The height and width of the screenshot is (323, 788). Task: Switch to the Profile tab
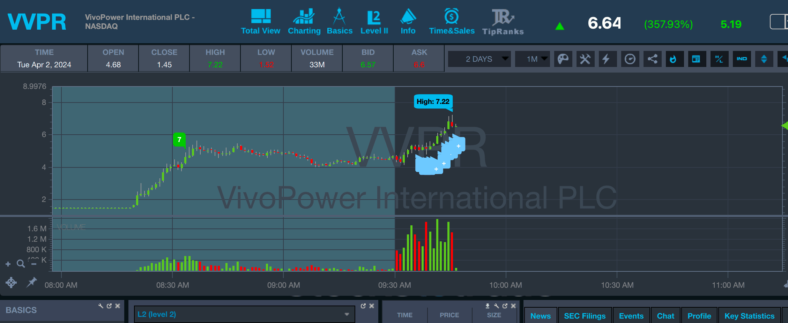point(699,316)
